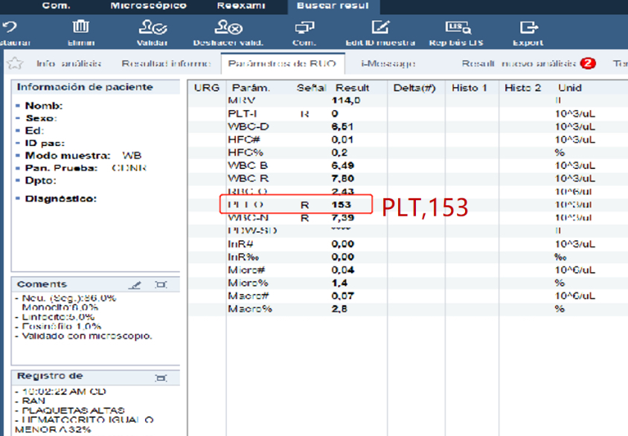Edit comments with the pencil icon
Screen dimensions: 628x436
point(135,285)
